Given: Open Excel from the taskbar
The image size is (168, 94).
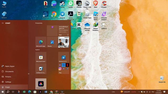Looking at the screenshot, I should (24, 92).
